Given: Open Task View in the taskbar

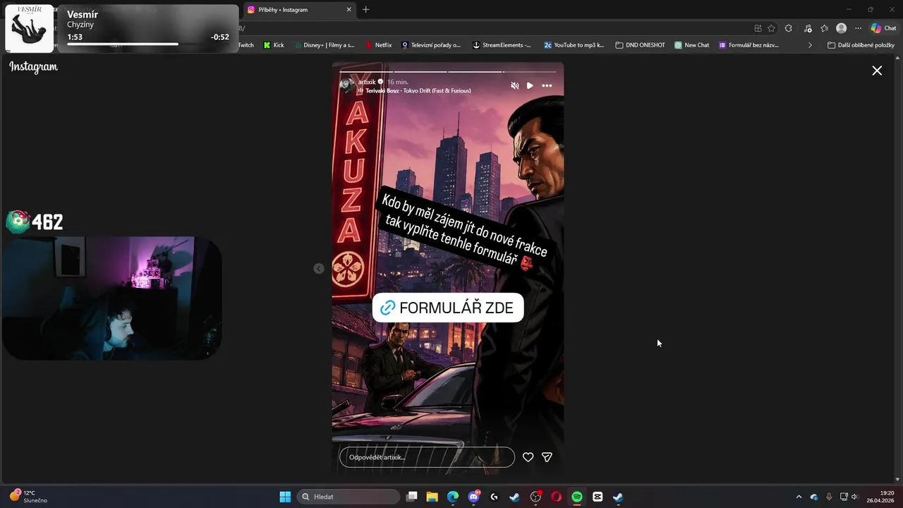Looking at the screenshot, I should (x=412, y=497).
